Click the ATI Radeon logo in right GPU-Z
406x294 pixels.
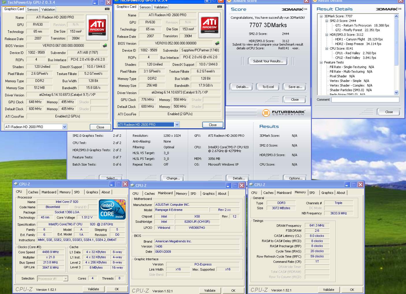(210, 25)
